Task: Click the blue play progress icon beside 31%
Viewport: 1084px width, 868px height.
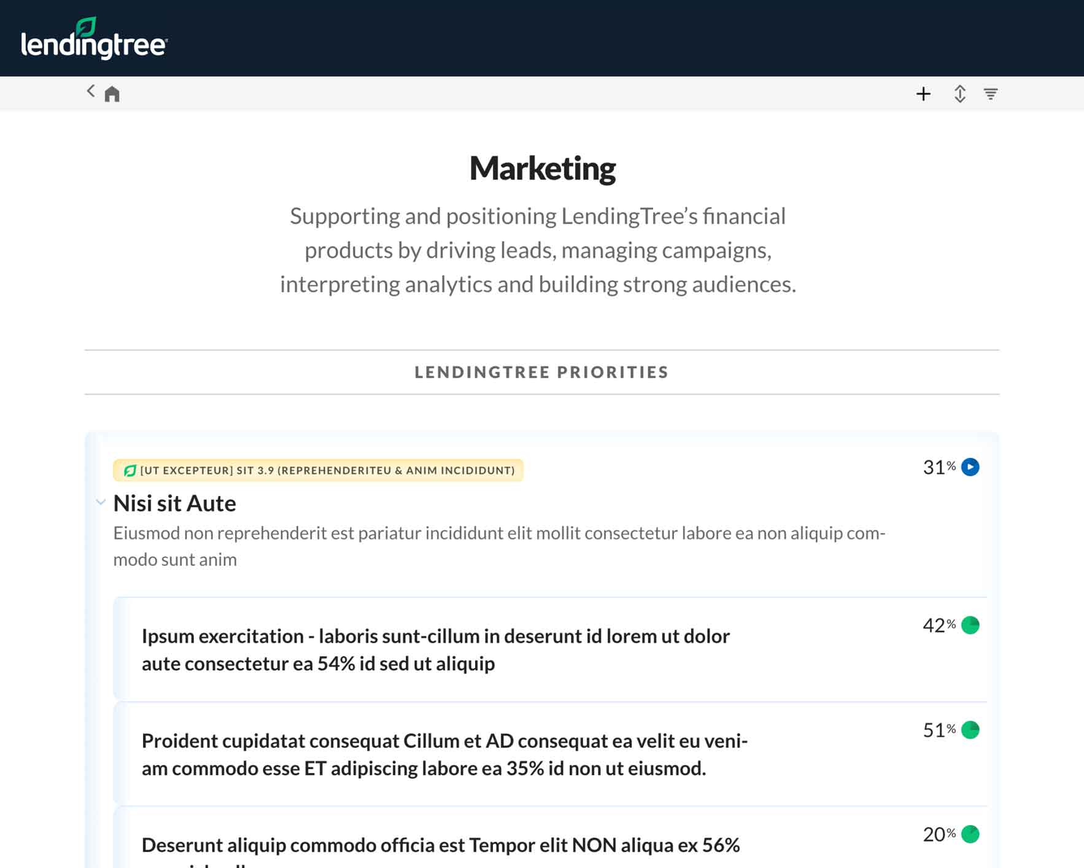Action: pos(971,467)
